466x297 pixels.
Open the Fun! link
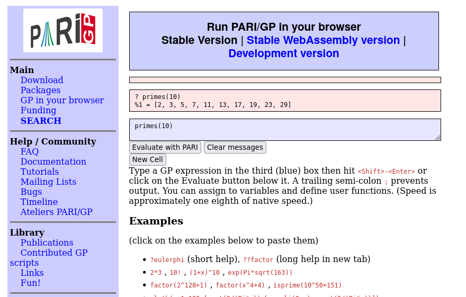click(30, 283)
